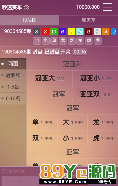Switch to the 投注区 tab

(x=30, y=20)
